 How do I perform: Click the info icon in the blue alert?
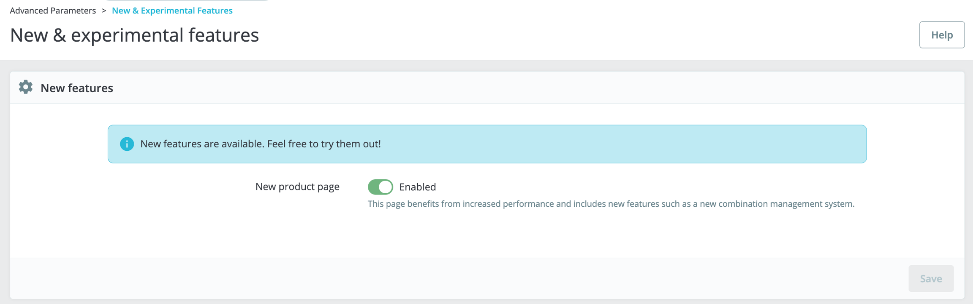coord(127,144)
